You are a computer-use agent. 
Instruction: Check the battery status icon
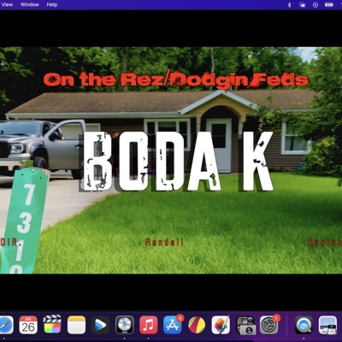(329, 4)
